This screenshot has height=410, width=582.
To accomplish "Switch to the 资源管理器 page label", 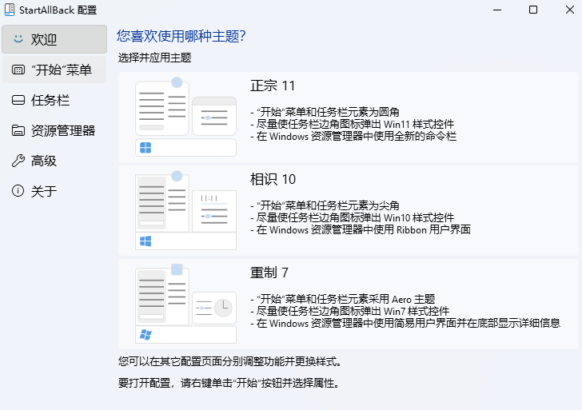I will tap(63, 130).
